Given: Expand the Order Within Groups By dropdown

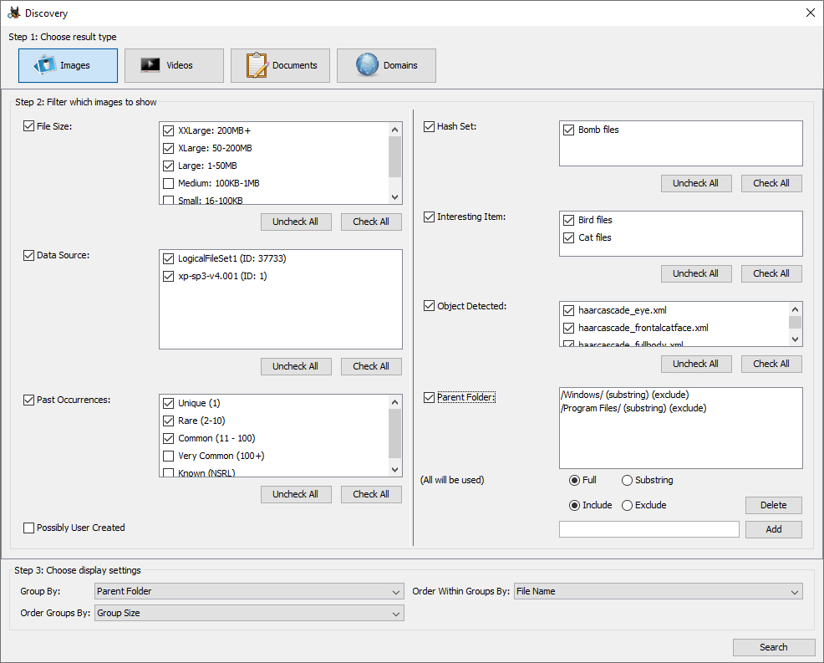Looking at the screenshot, I should (x=658, y=591).
